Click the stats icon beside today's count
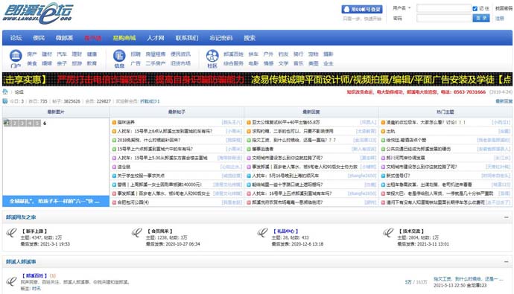 point(5,101)
